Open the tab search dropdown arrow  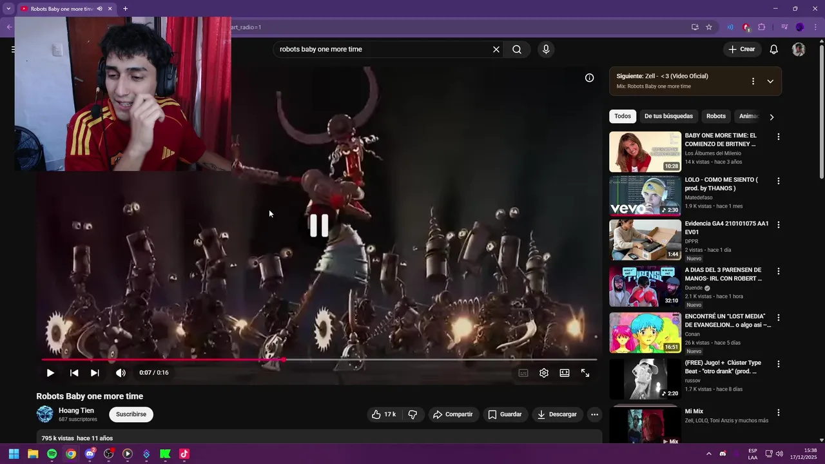[x=8, y=8]
